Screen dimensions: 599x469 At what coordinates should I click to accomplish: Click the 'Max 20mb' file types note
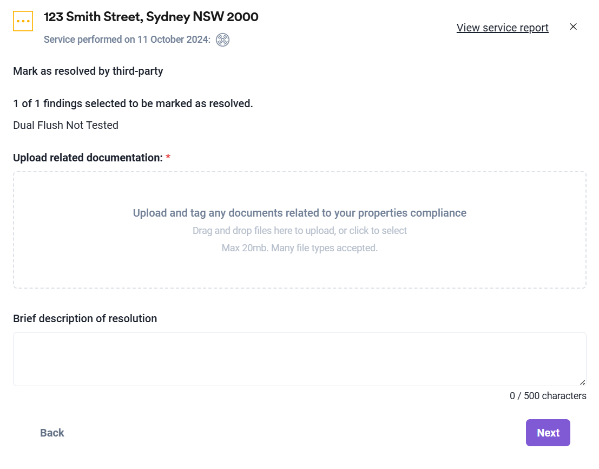tap(300, 248)
